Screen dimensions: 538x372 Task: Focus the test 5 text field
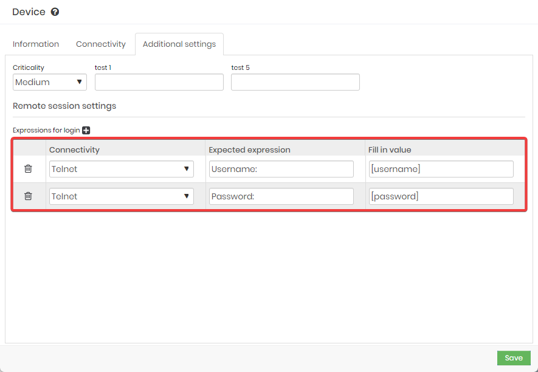[x=295, y=82]
